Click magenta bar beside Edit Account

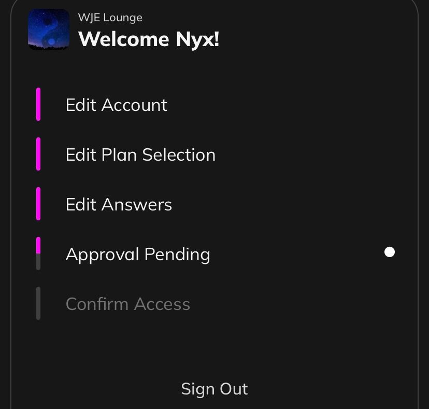pos(38,104)
